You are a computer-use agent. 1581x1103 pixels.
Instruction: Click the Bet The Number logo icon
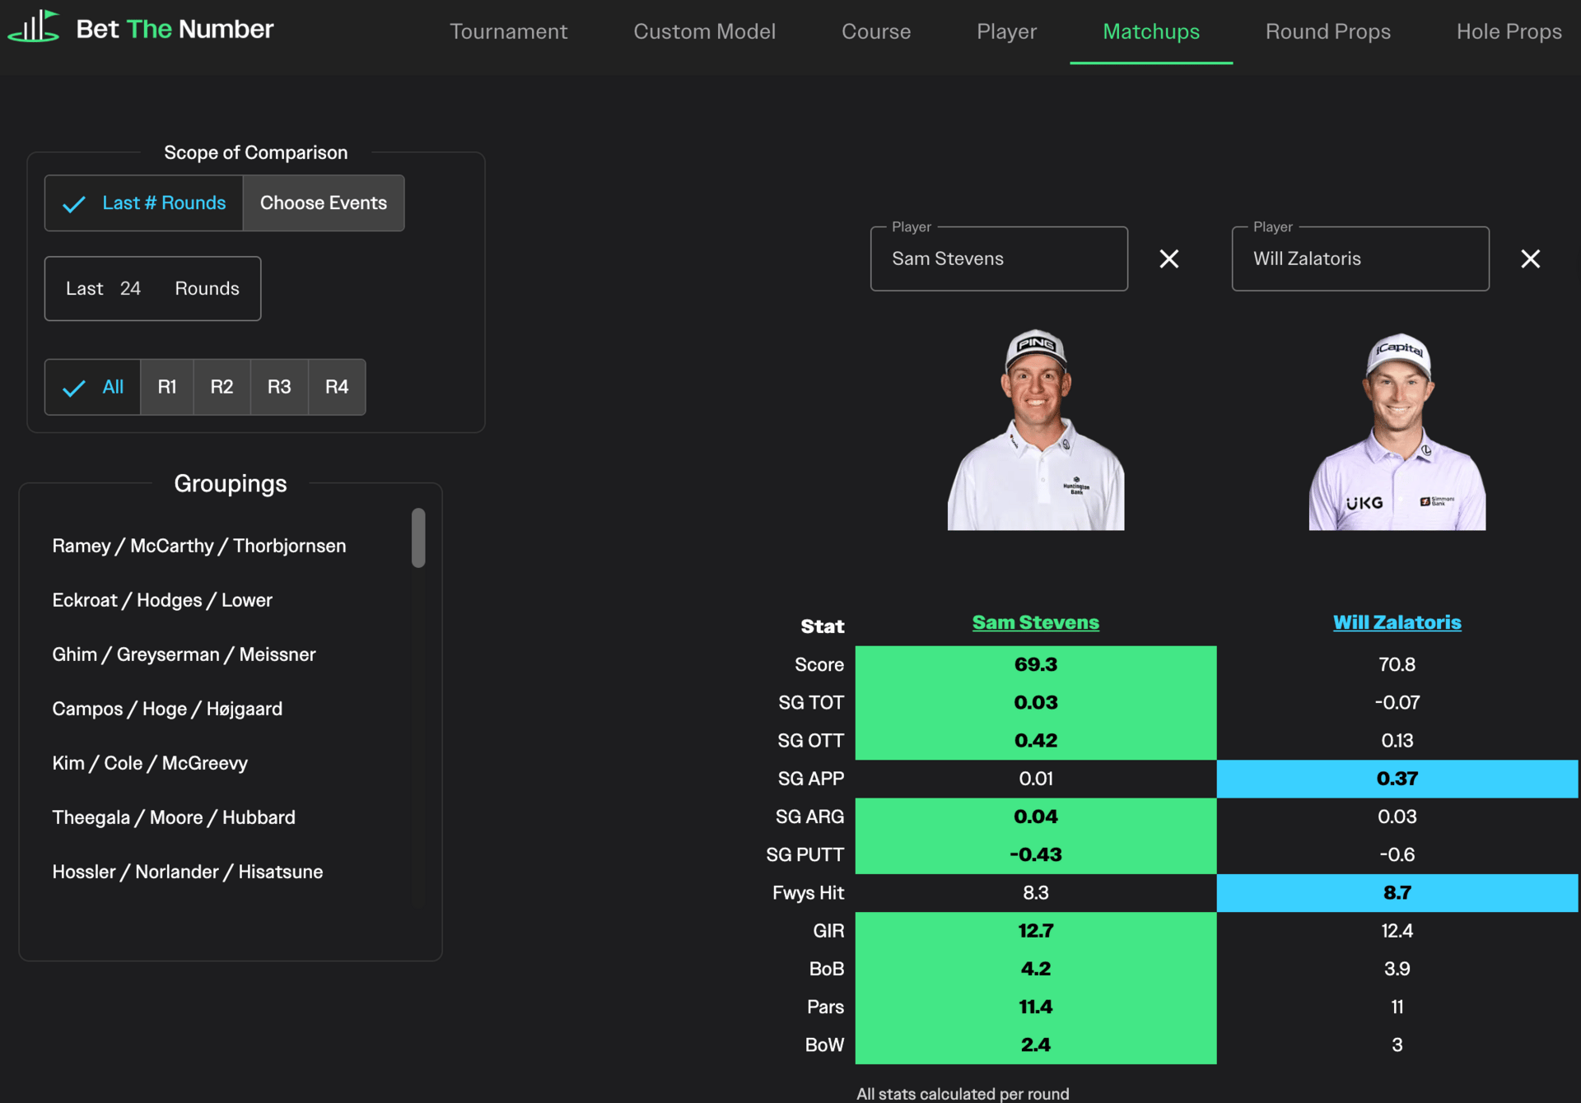[35, 27]
